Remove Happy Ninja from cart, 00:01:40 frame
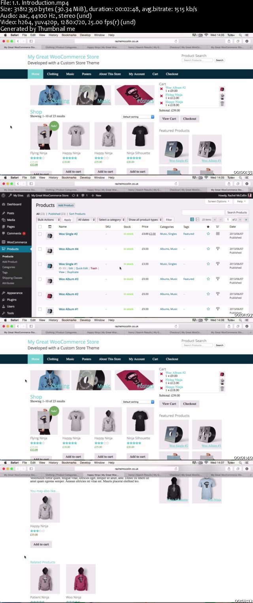 point(161,388)
